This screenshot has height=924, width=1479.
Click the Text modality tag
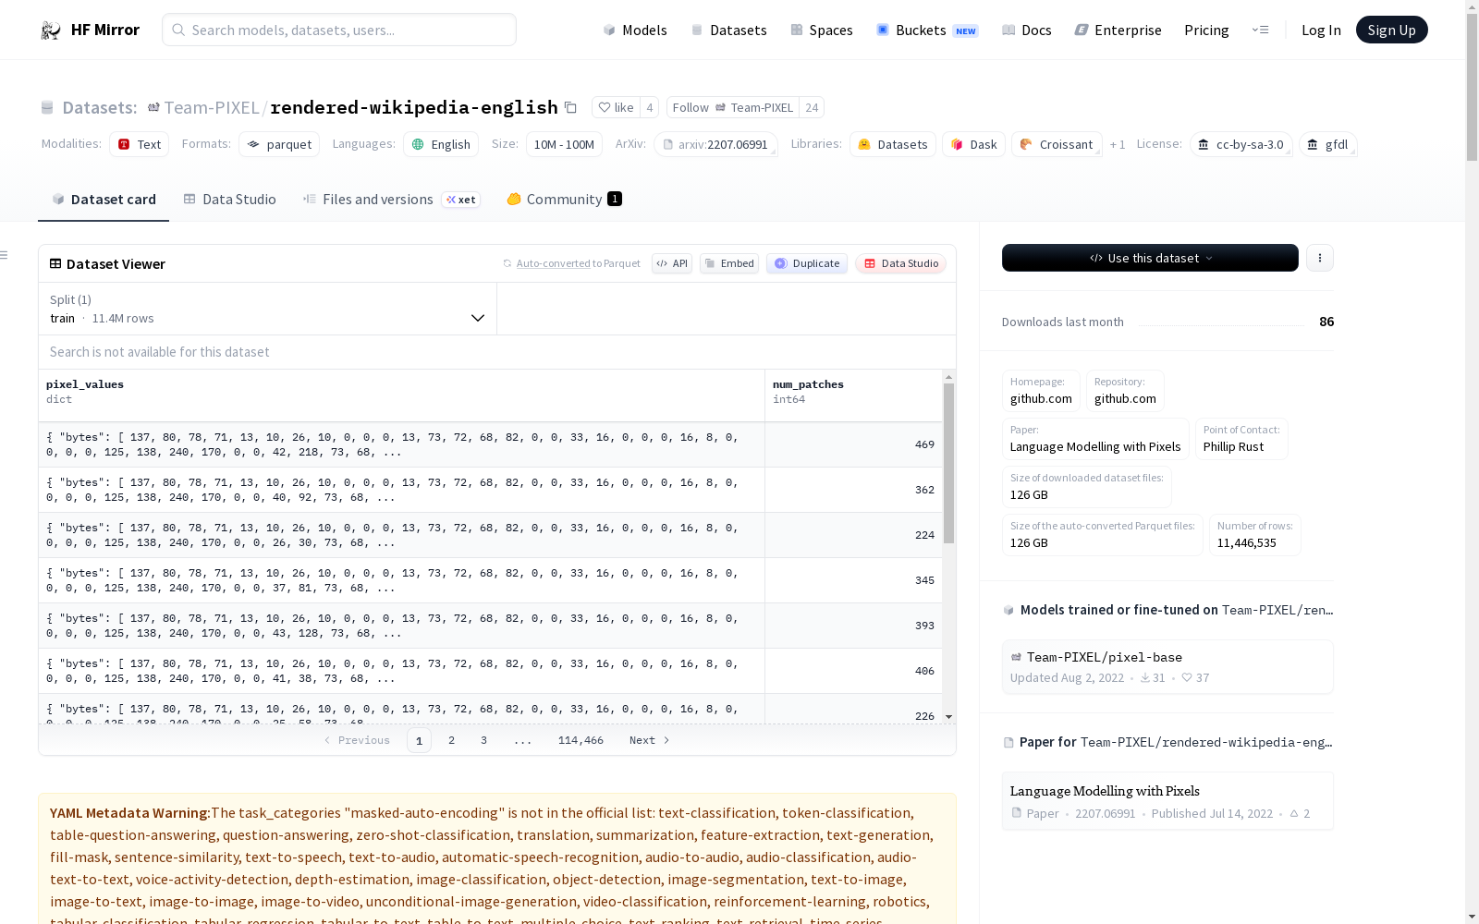pyautogui.click(x=139, y=144)
